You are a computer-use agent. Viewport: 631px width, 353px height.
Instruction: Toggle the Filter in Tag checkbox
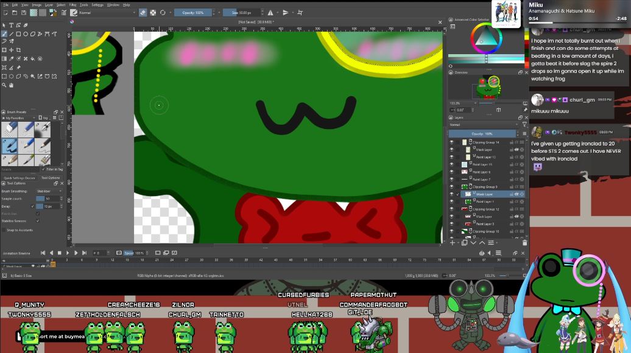(x=43, y=169)
